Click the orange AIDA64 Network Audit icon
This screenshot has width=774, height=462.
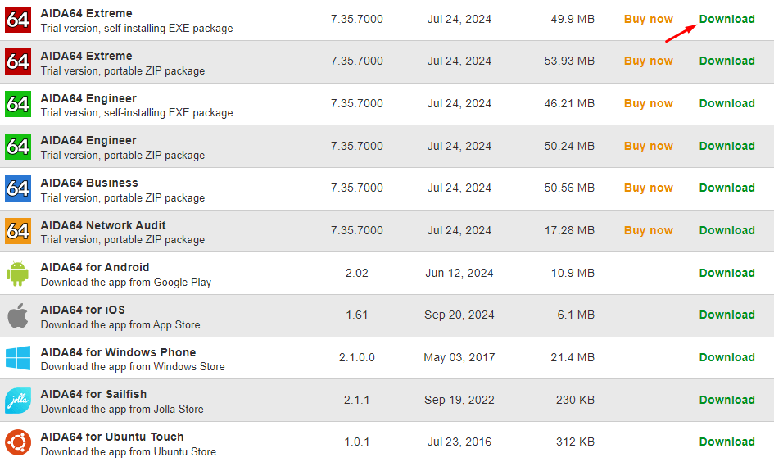18,231
